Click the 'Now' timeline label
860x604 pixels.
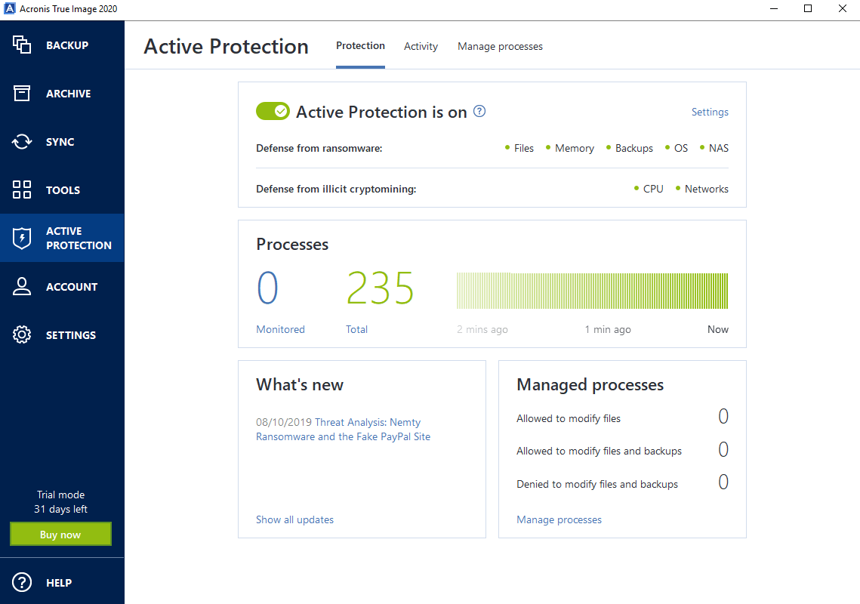[718, 329]
